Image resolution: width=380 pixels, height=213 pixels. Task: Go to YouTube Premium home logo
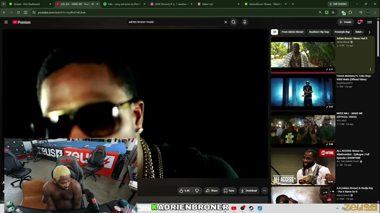pyautogui.click(x=21, y=22)
